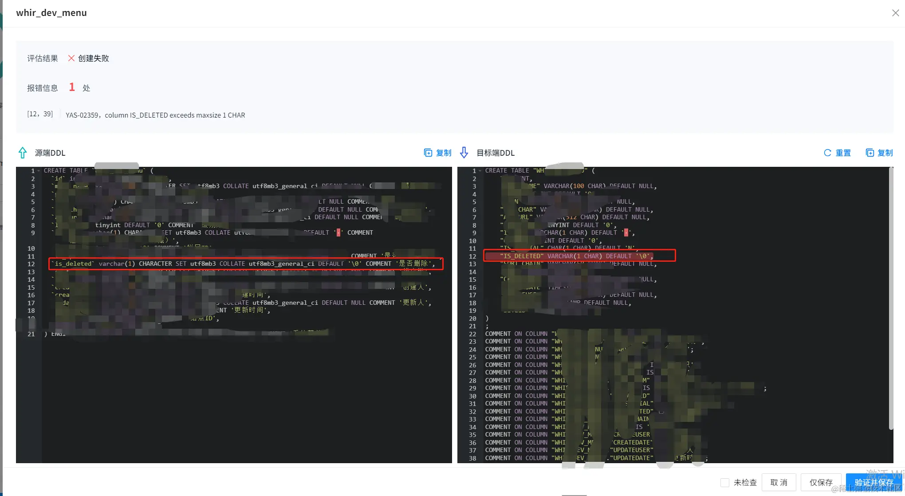905x496 pixels.
Task: Click line number 22 in target editor gutter
Action: coord(472,334)
